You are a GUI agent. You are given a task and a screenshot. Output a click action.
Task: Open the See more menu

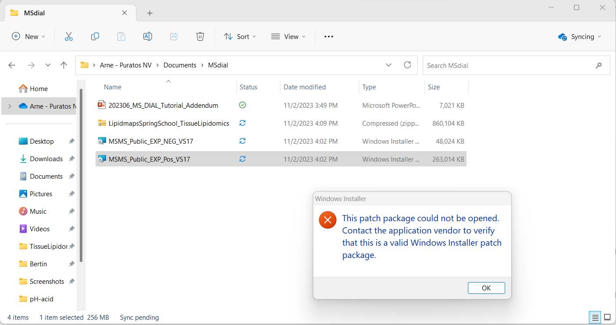point(328,36)
